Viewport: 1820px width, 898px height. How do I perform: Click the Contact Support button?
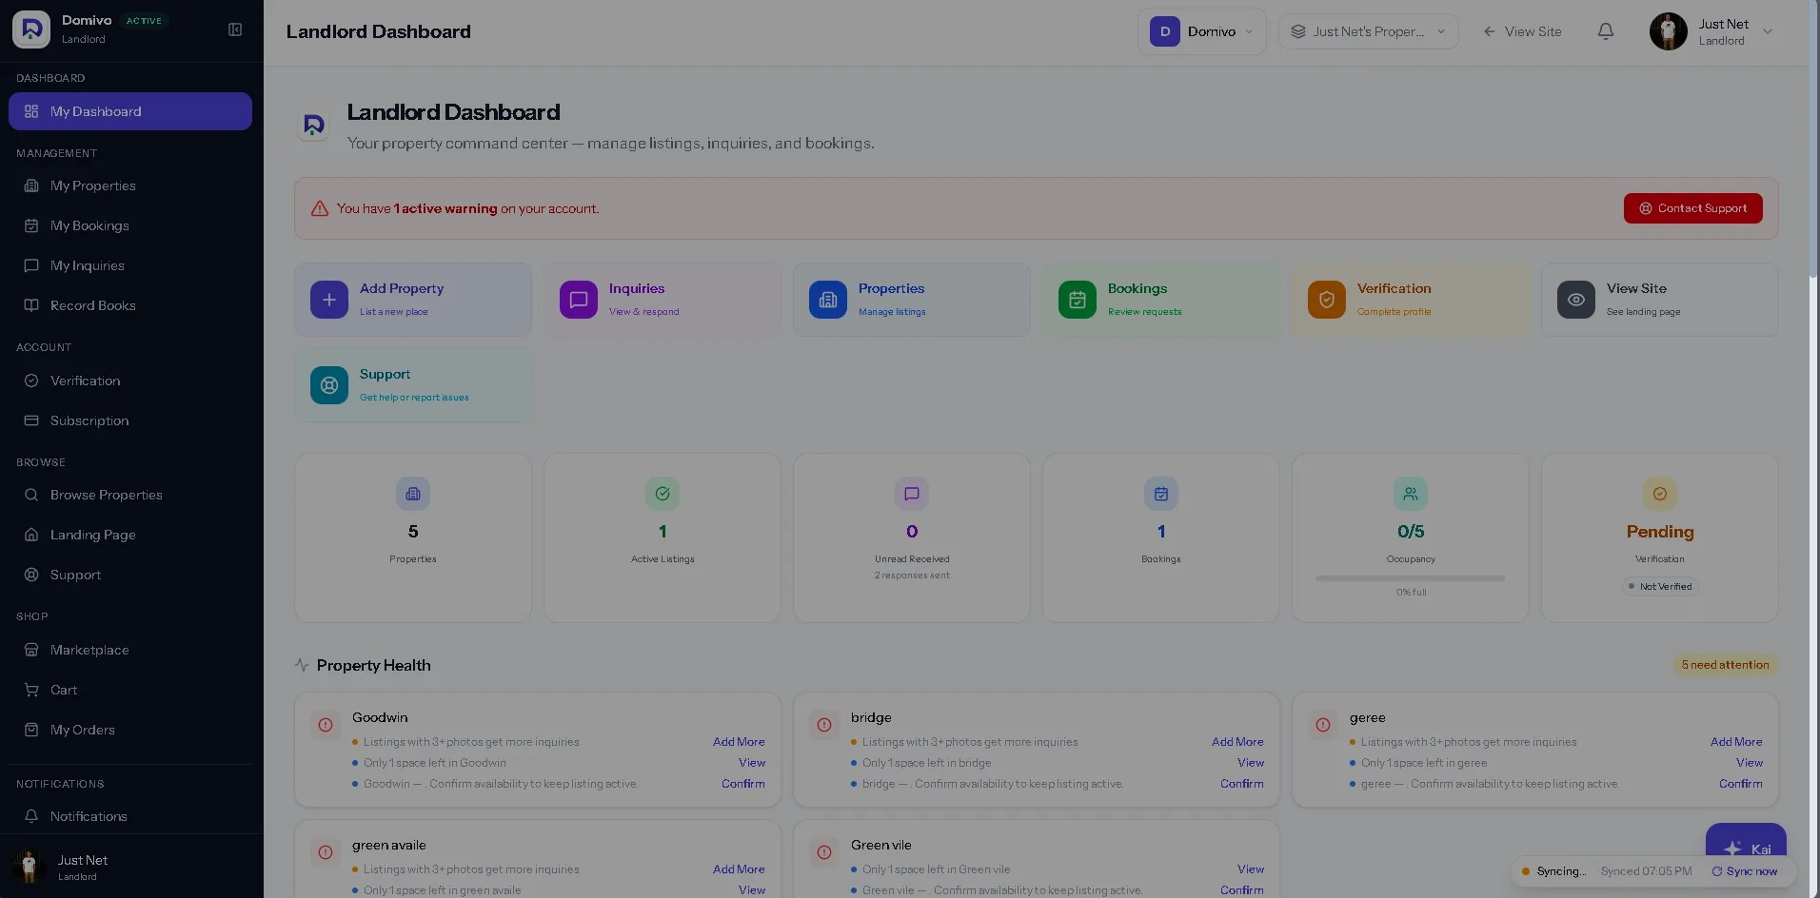tap(1692, 208)
